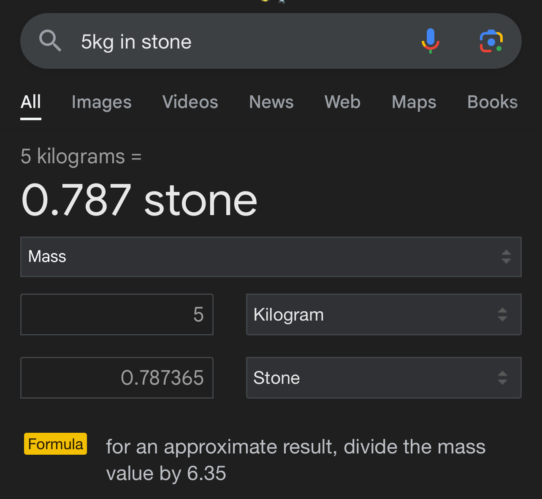The image size is (542, 499).
Task: Start voice search with microphone icon
Action: point(430,41)
